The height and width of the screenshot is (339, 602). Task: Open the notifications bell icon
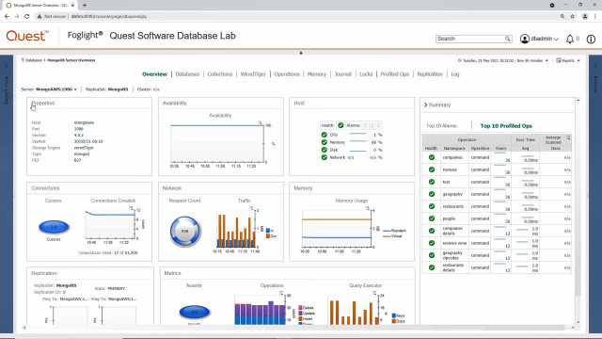click(570, 39)
